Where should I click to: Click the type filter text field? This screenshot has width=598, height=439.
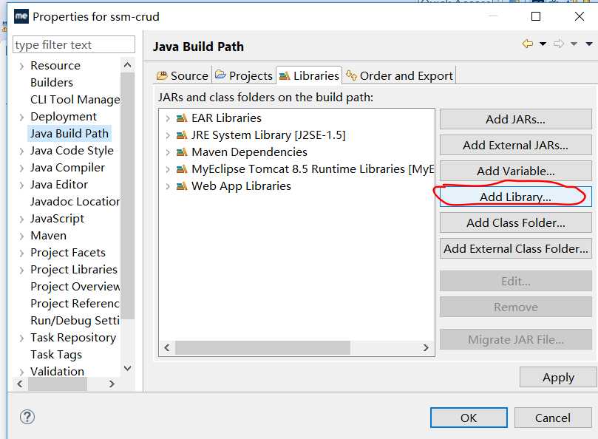click(x=74, y=44)
